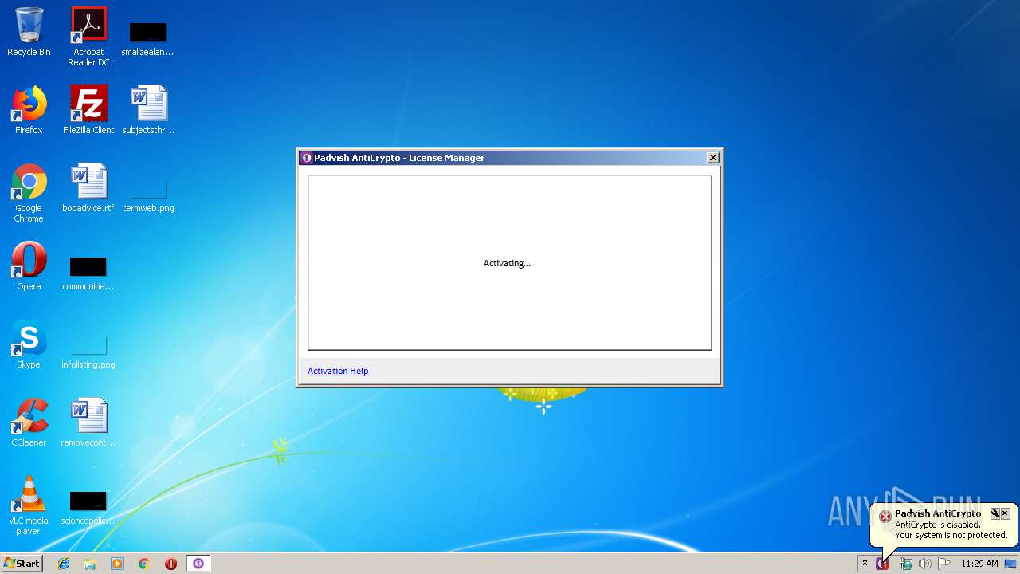Click the 11:29 AM clock
The height and width of the screenshot is (574, 1020).
click(x=979, y=564)
